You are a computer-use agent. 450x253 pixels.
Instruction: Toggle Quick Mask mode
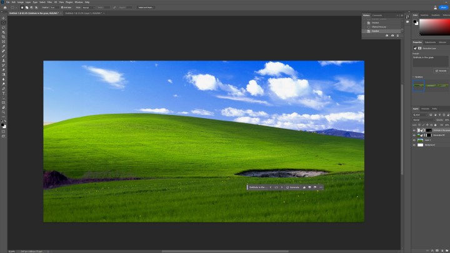point(4,132)
